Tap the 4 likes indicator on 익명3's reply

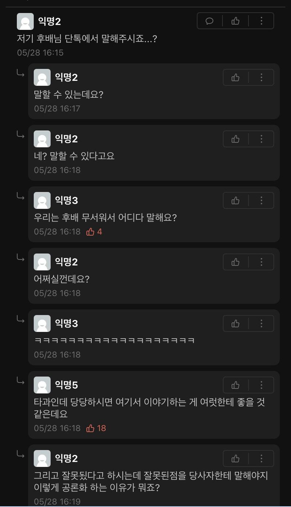94,232
